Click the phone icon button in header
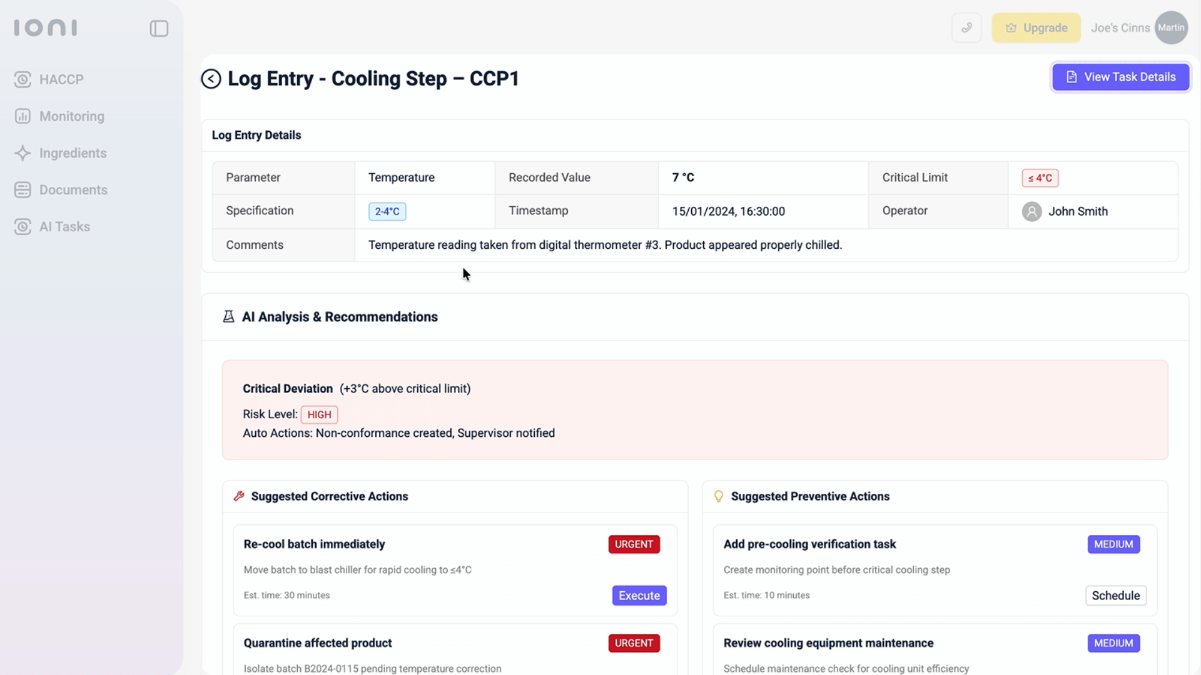Image resolution: width=1201 pixels, height=675 pixels. (x=966, y=27)
